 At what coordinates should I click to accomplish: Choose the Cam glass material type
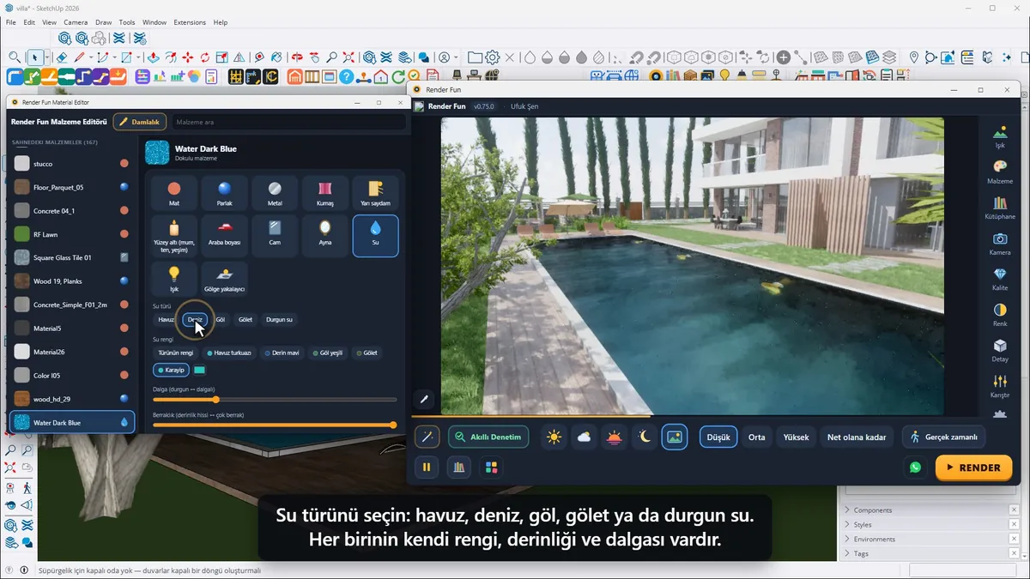tap(275, 236)
